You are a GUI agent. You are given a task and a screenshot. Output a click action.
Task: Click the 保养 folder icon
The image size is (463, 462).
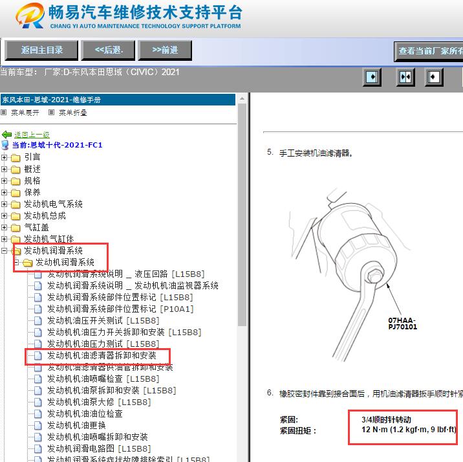pyautogui.click(x=16, y=193)
